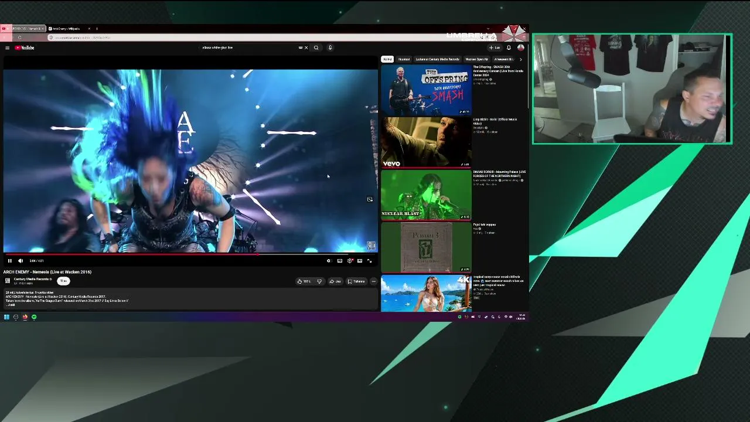Click the ARCH ENEMY Nemesis video title

(47, 272)
